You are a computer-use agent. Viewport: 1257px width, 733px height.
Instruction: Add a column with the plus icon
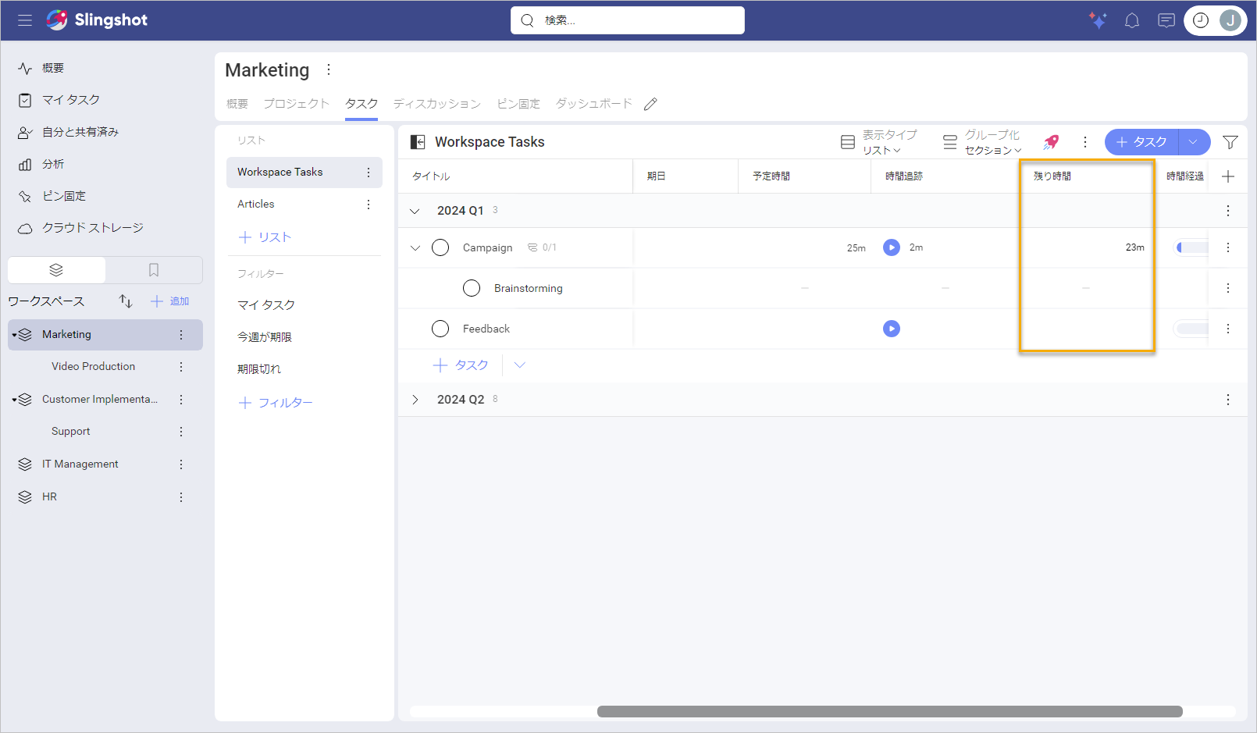(1228, 176)
